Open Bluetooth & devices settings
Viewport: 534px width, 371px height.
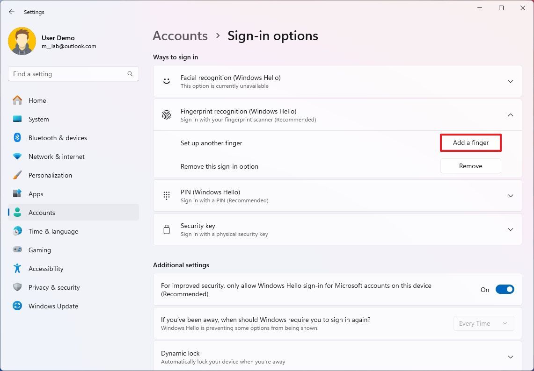58,138
